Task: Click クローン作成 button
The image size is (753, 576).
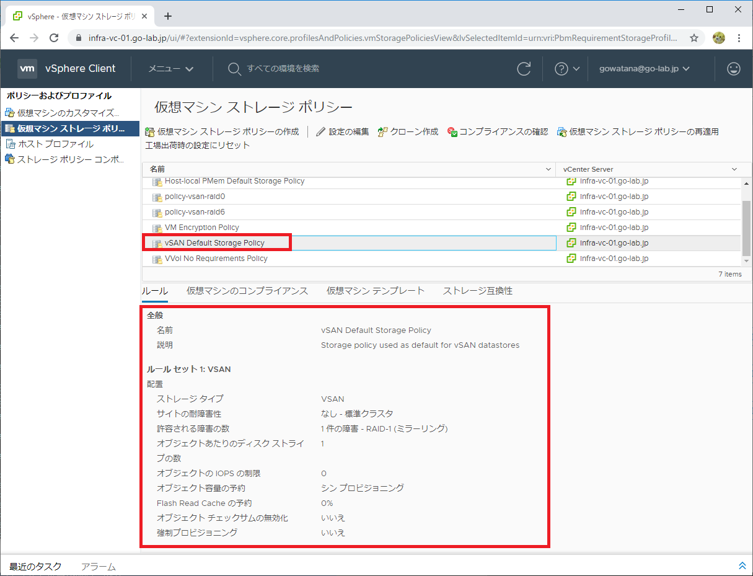Action: 408,131
